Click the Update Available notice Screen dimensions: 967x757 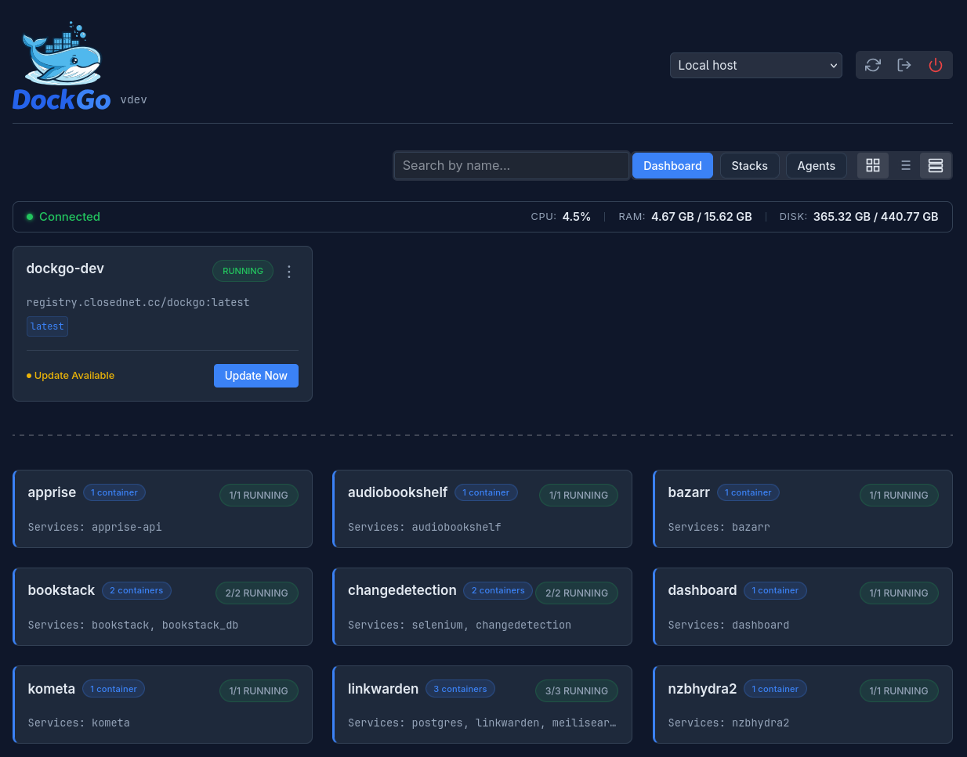click(71, 376)
